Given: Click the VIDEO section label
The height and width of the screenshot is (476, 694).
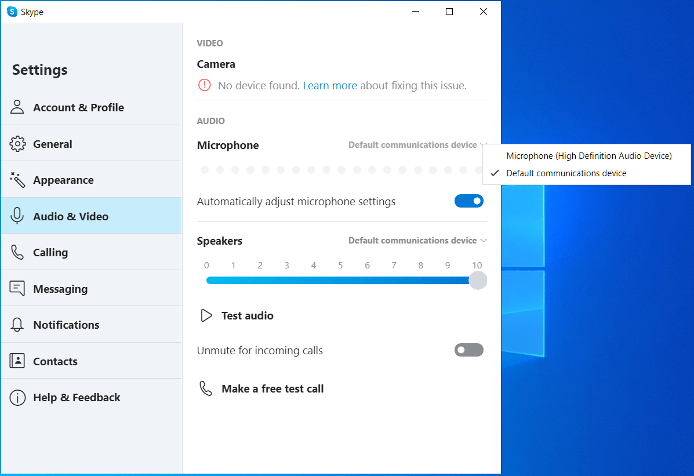Looking at the screenshot, I should (x=210, y=43).
